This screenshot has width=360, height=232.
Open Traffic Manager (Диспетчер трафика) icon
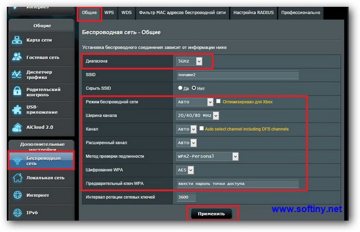coord(17,76)
